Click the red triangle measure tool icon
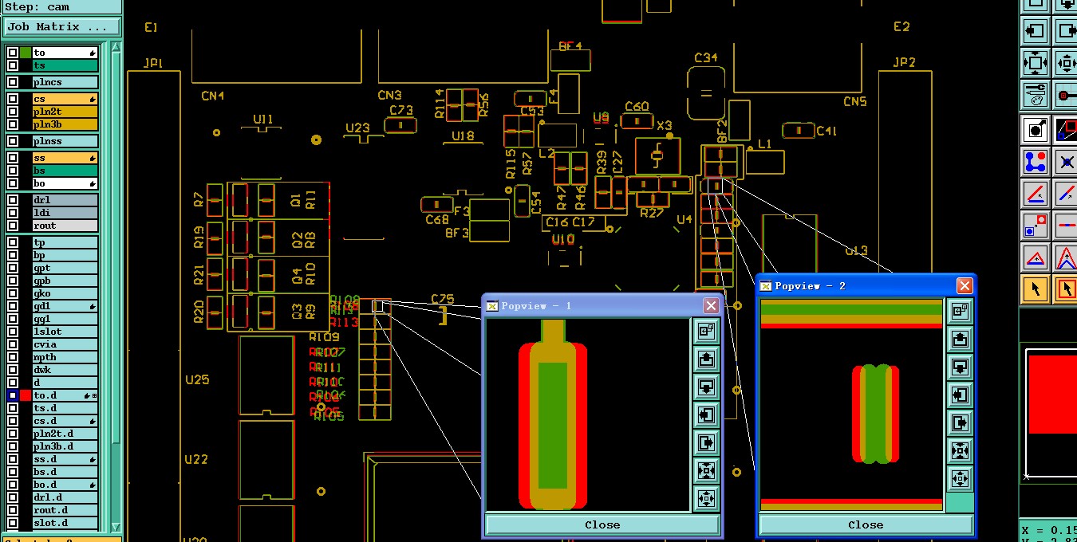 [1036, 258]
